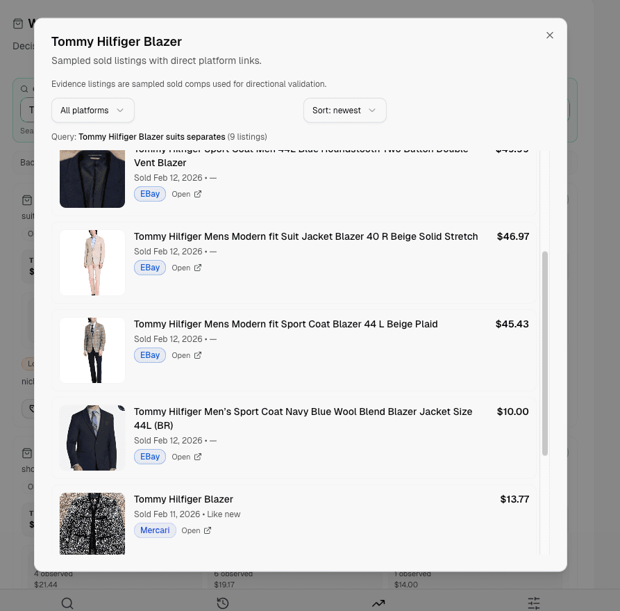Open external link for the Houndstooth blazer listing
Screen dimensions: 620x611
pyautogui.click(x=187, y=194)
